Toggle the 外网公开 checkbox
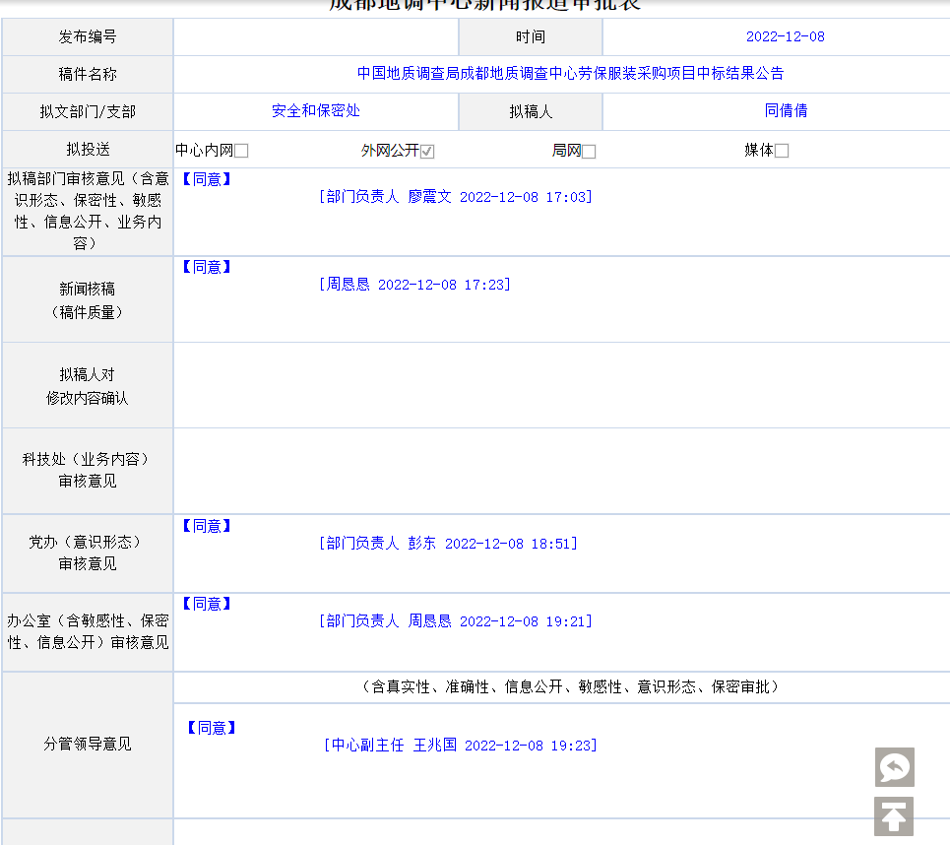The width and height of the screenshot is (950, 845). pos(427,152)
